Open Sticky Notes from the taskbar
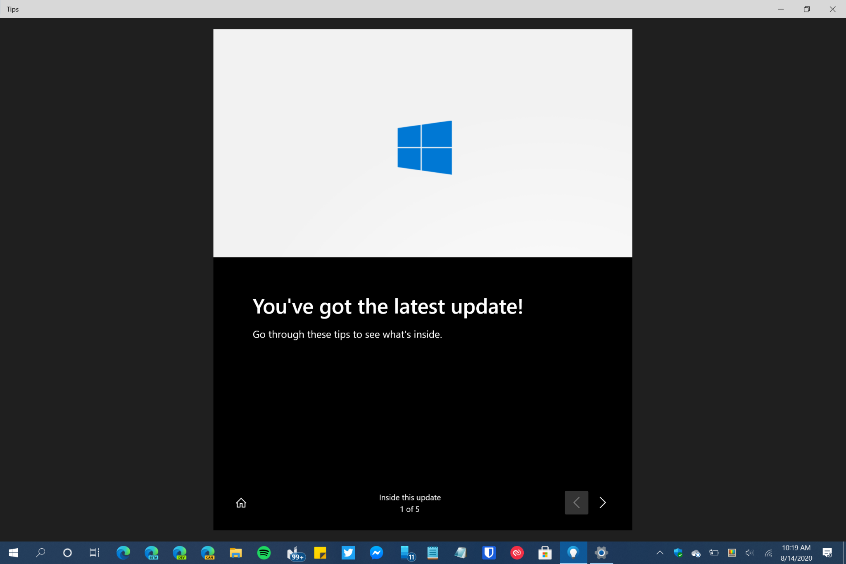 coord(320,553)
